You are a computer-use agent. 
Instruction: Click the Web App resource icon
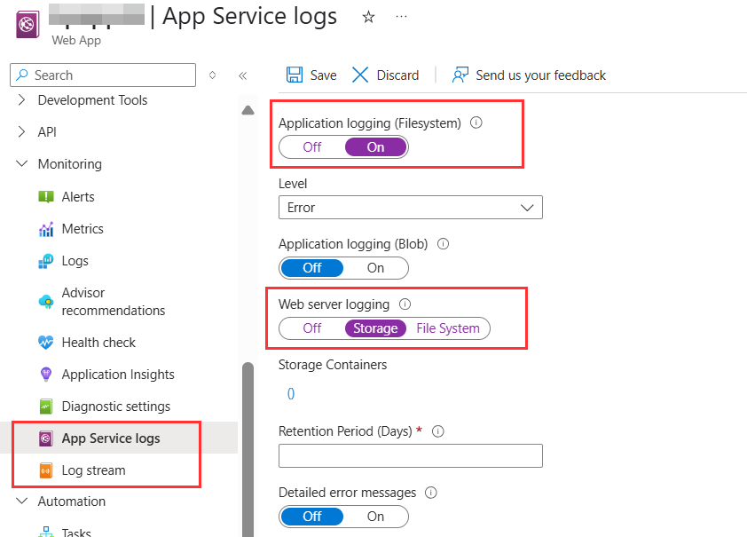click(x=28, y=24)
